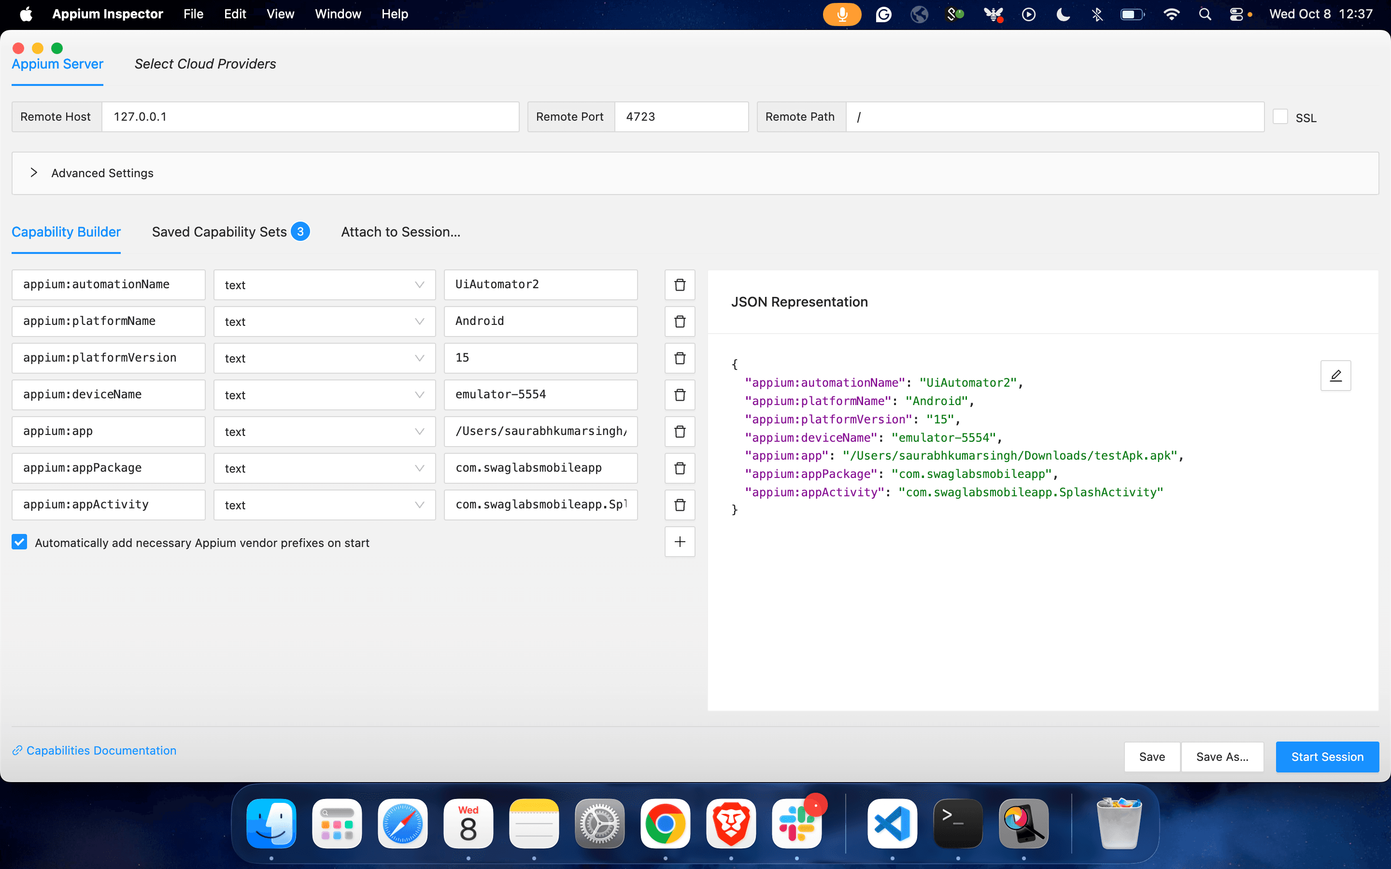Click into the Remote Host input field
This screenshot has width=1391, height=869.
click(311, 117)
